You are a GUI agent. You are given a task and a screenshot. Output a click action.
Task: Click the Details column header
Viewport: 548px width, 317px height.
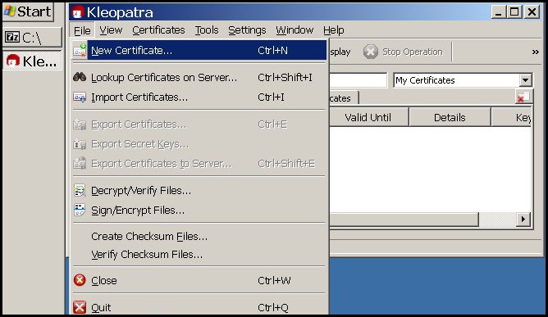coord(450,117)
